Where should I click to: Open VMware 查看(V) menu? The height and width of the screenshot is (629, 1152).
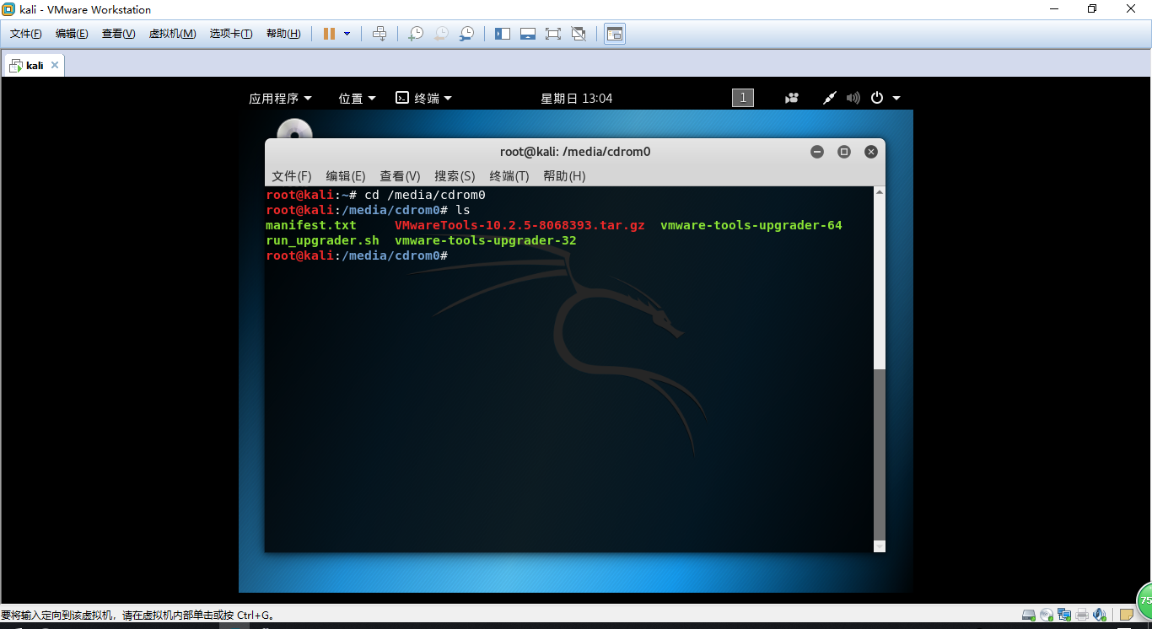118,34
